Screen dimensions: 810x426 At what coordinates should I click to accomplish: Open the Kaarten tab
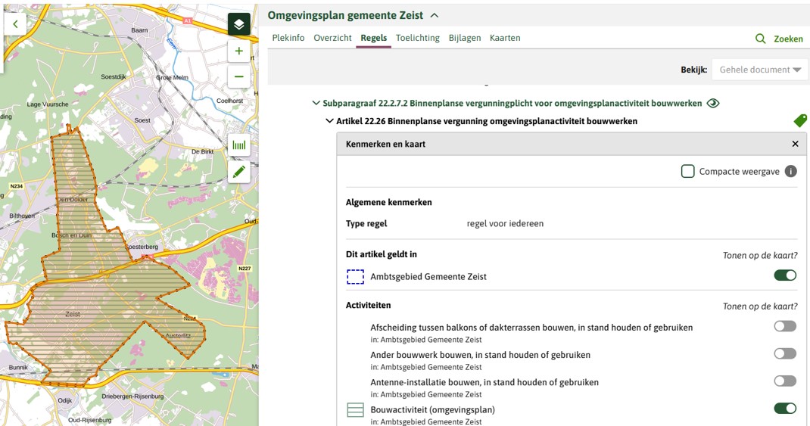pyautogui.click(x=504, y=38)
